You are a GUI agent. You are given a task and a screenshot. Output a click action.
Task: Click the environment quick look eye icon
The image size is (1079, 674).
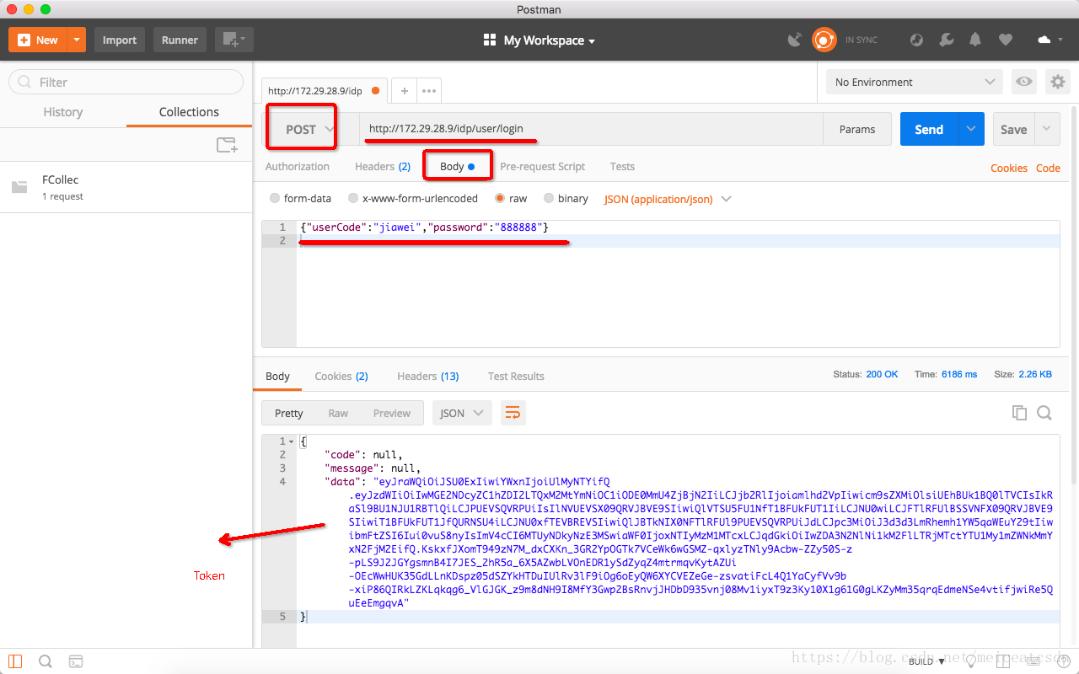click(1024, 82)
